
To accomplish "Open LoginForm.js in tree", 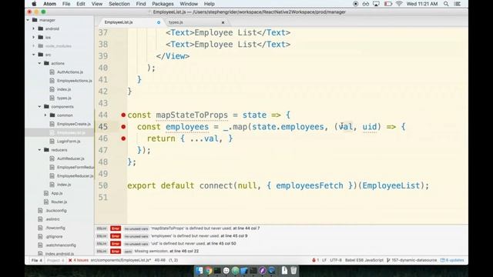I will click(69, 142).
